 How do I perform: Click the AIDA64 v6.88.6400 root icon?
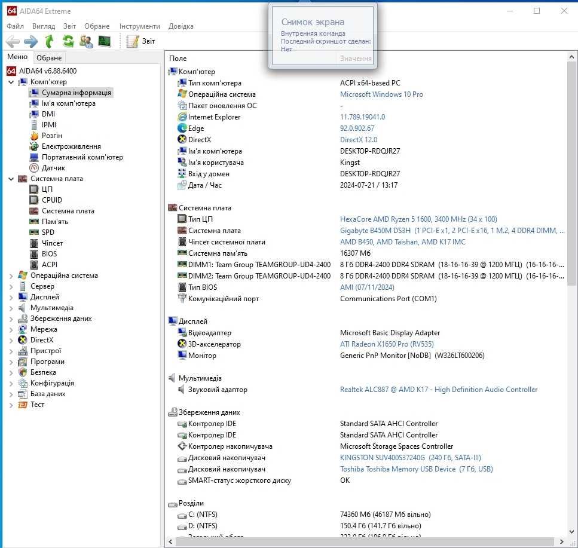click(11, 71)
